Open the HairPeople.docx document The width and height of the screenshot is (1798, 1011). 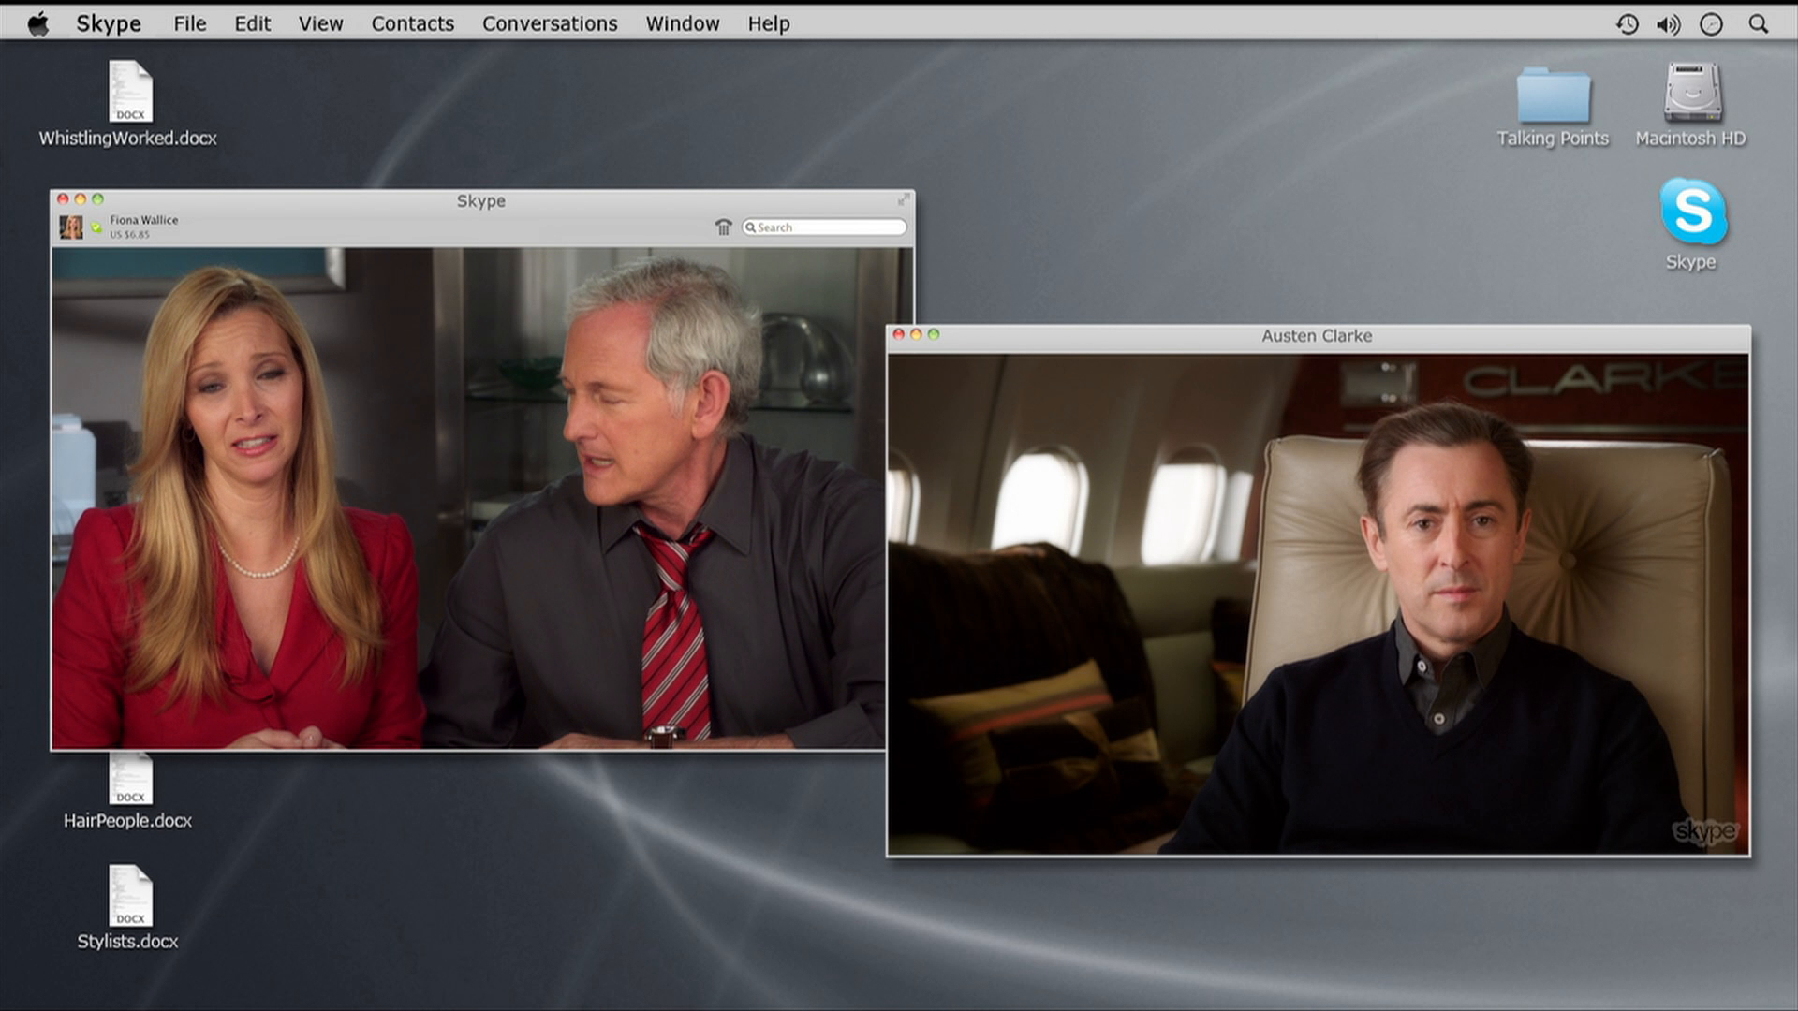[129, 779]
